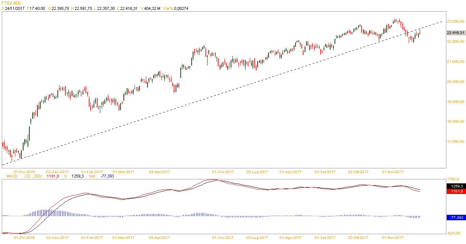466x244 pixels.
Task: Click the 23.000,00 price axis label
Action: point(455,22)
